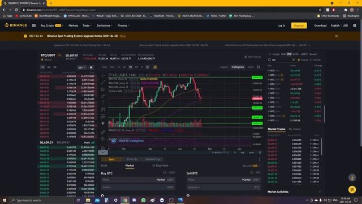Switch to My Trades tab
The image size is (362, 204).
click(295, 129)
